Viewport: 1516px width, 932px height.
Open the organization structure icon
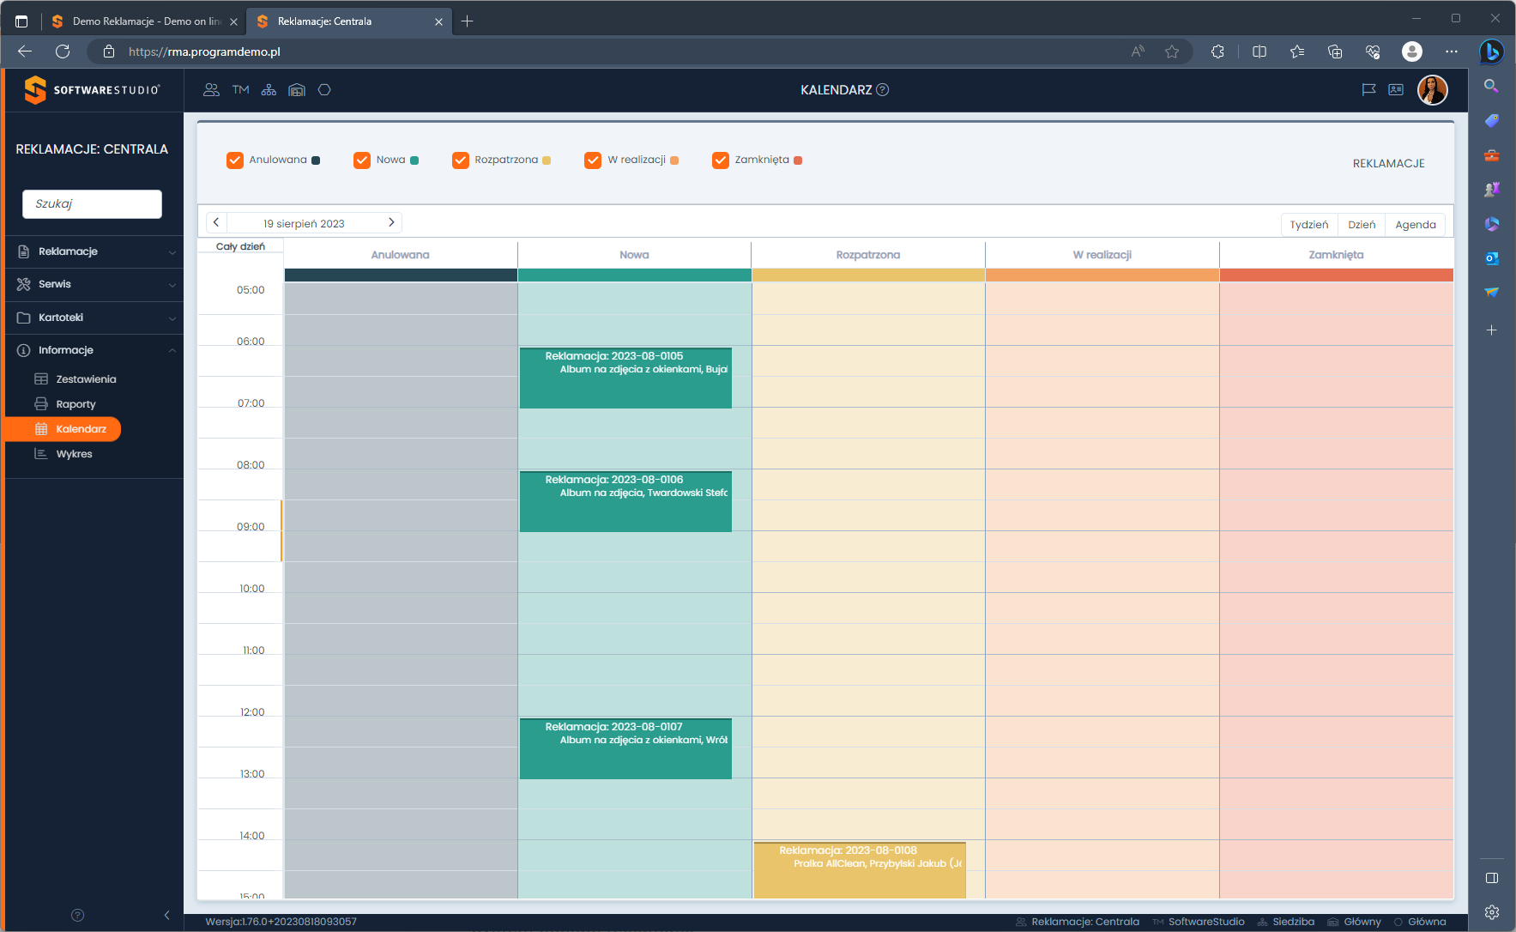point(269,90)
